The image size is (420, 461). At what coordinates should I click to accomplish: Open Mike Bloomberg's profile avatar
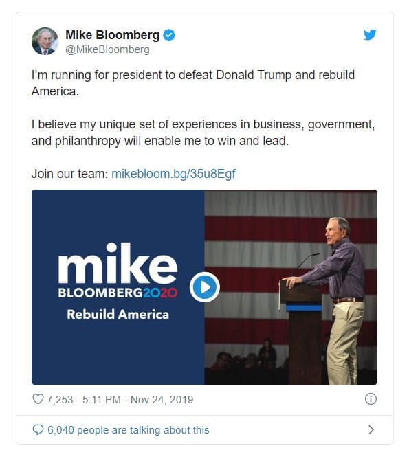point(45,41)
